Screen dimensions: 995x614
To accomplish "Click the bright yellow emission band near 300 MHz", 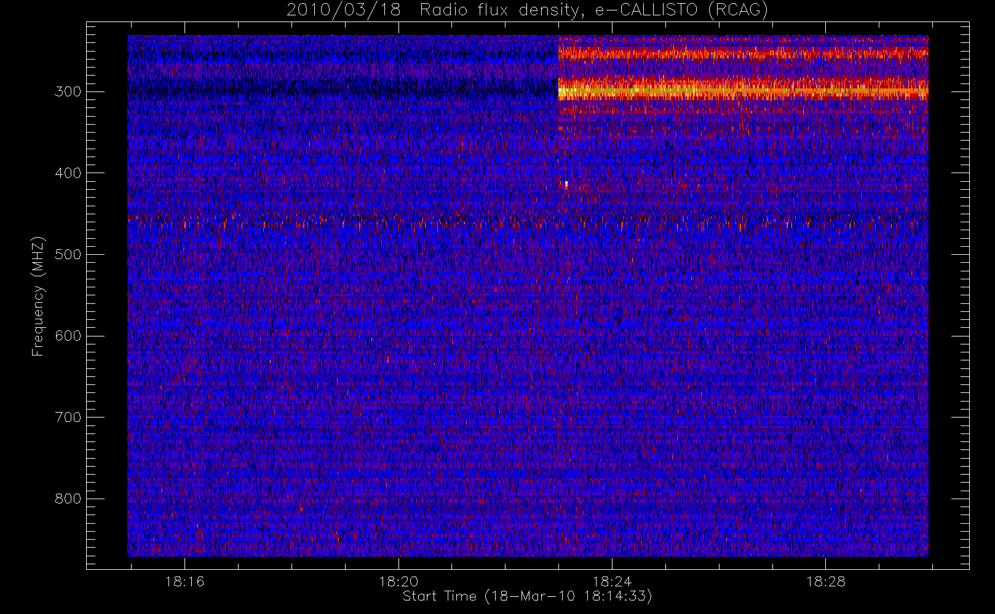I will (743, 91).
